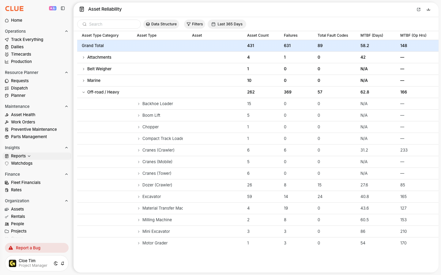Viewport: 441px width, 275px height.
Task: Open Track Everything page
Action: click(27, 39)
